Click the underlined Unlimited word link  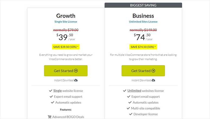pos(134,91)
